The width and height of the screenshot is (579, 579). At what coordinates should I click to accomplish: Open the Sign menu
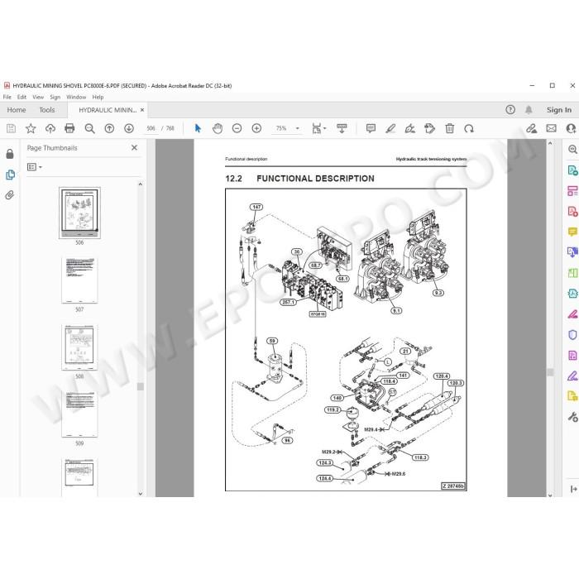click(x=55, y=97)
